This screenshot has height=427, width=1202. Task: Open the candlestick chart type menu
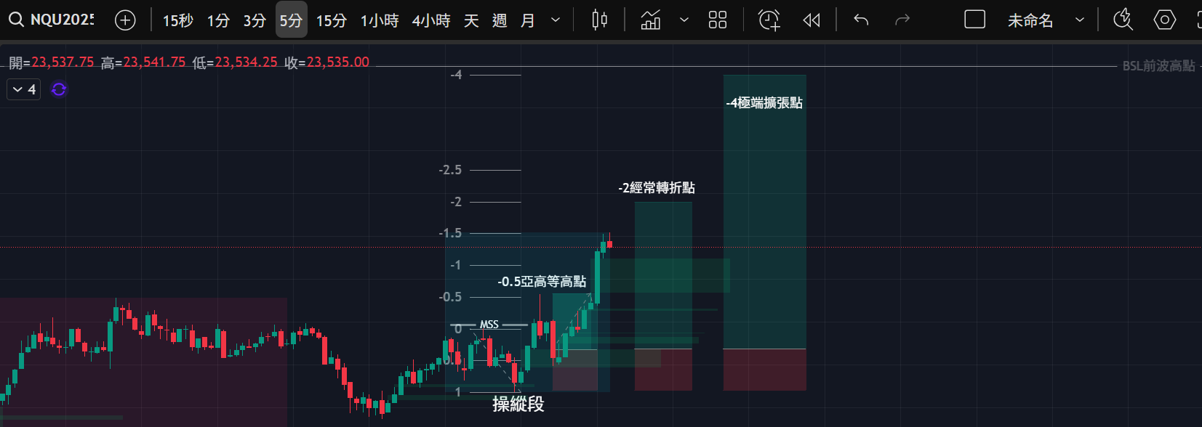click(x=599, y=20)
